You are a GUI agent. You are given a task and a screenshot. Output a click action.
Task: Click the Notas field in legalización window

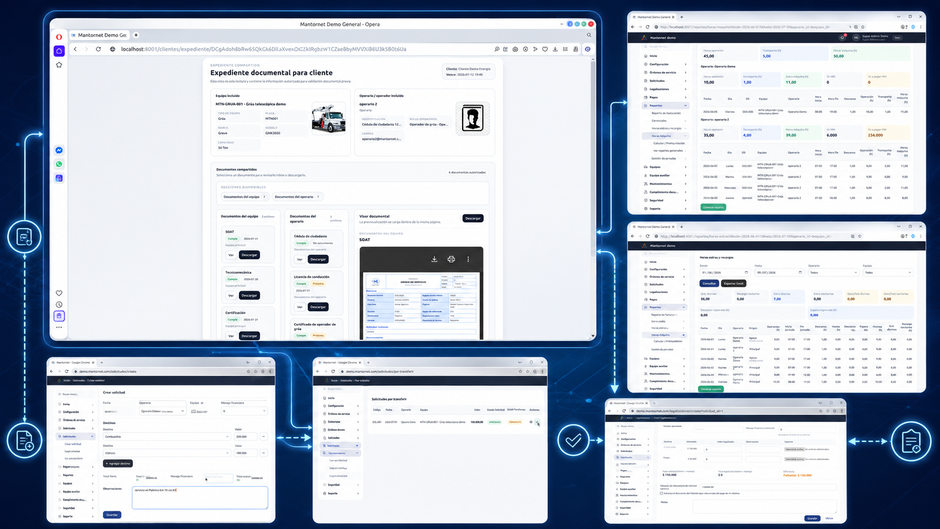765,507
